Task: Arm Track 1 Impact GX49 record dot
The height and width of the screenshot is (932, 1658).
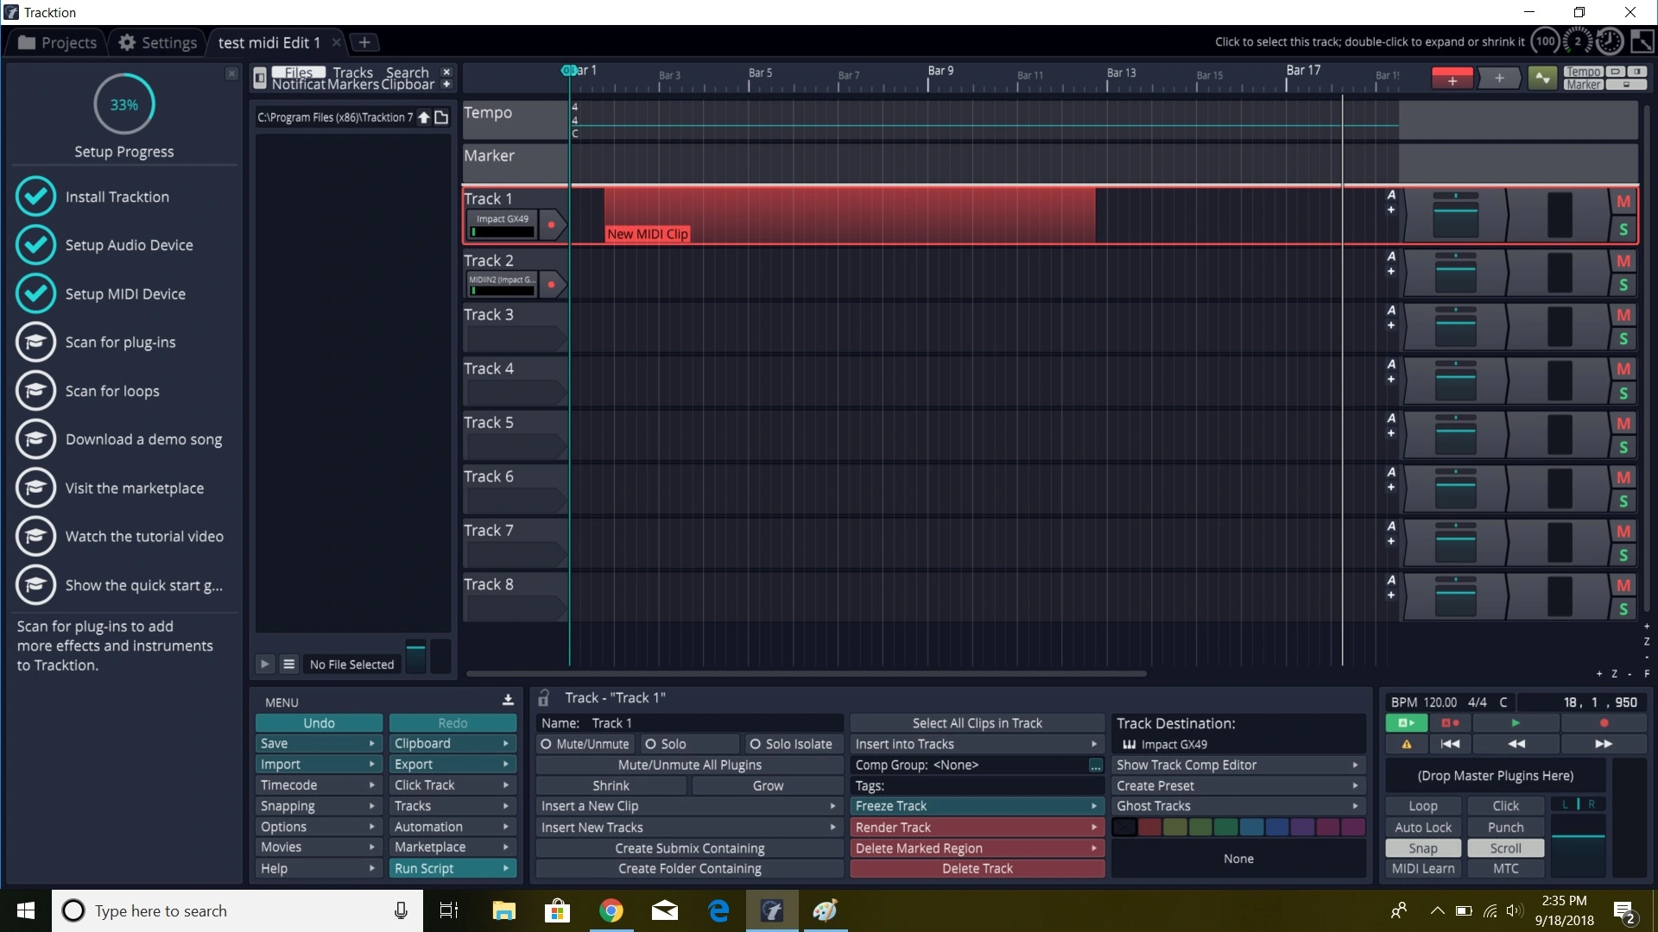Action: click(x=551, y=225)
